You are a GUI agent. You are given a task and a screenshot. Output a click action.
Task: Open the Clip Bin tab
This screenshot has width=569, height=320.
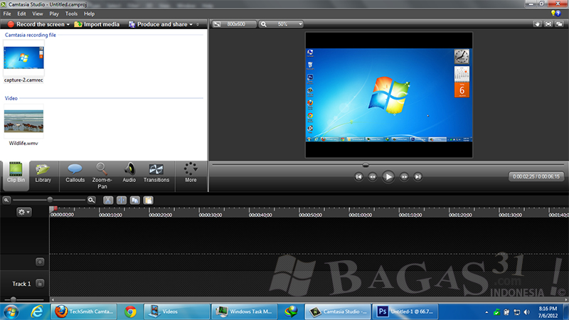(16, 176)
